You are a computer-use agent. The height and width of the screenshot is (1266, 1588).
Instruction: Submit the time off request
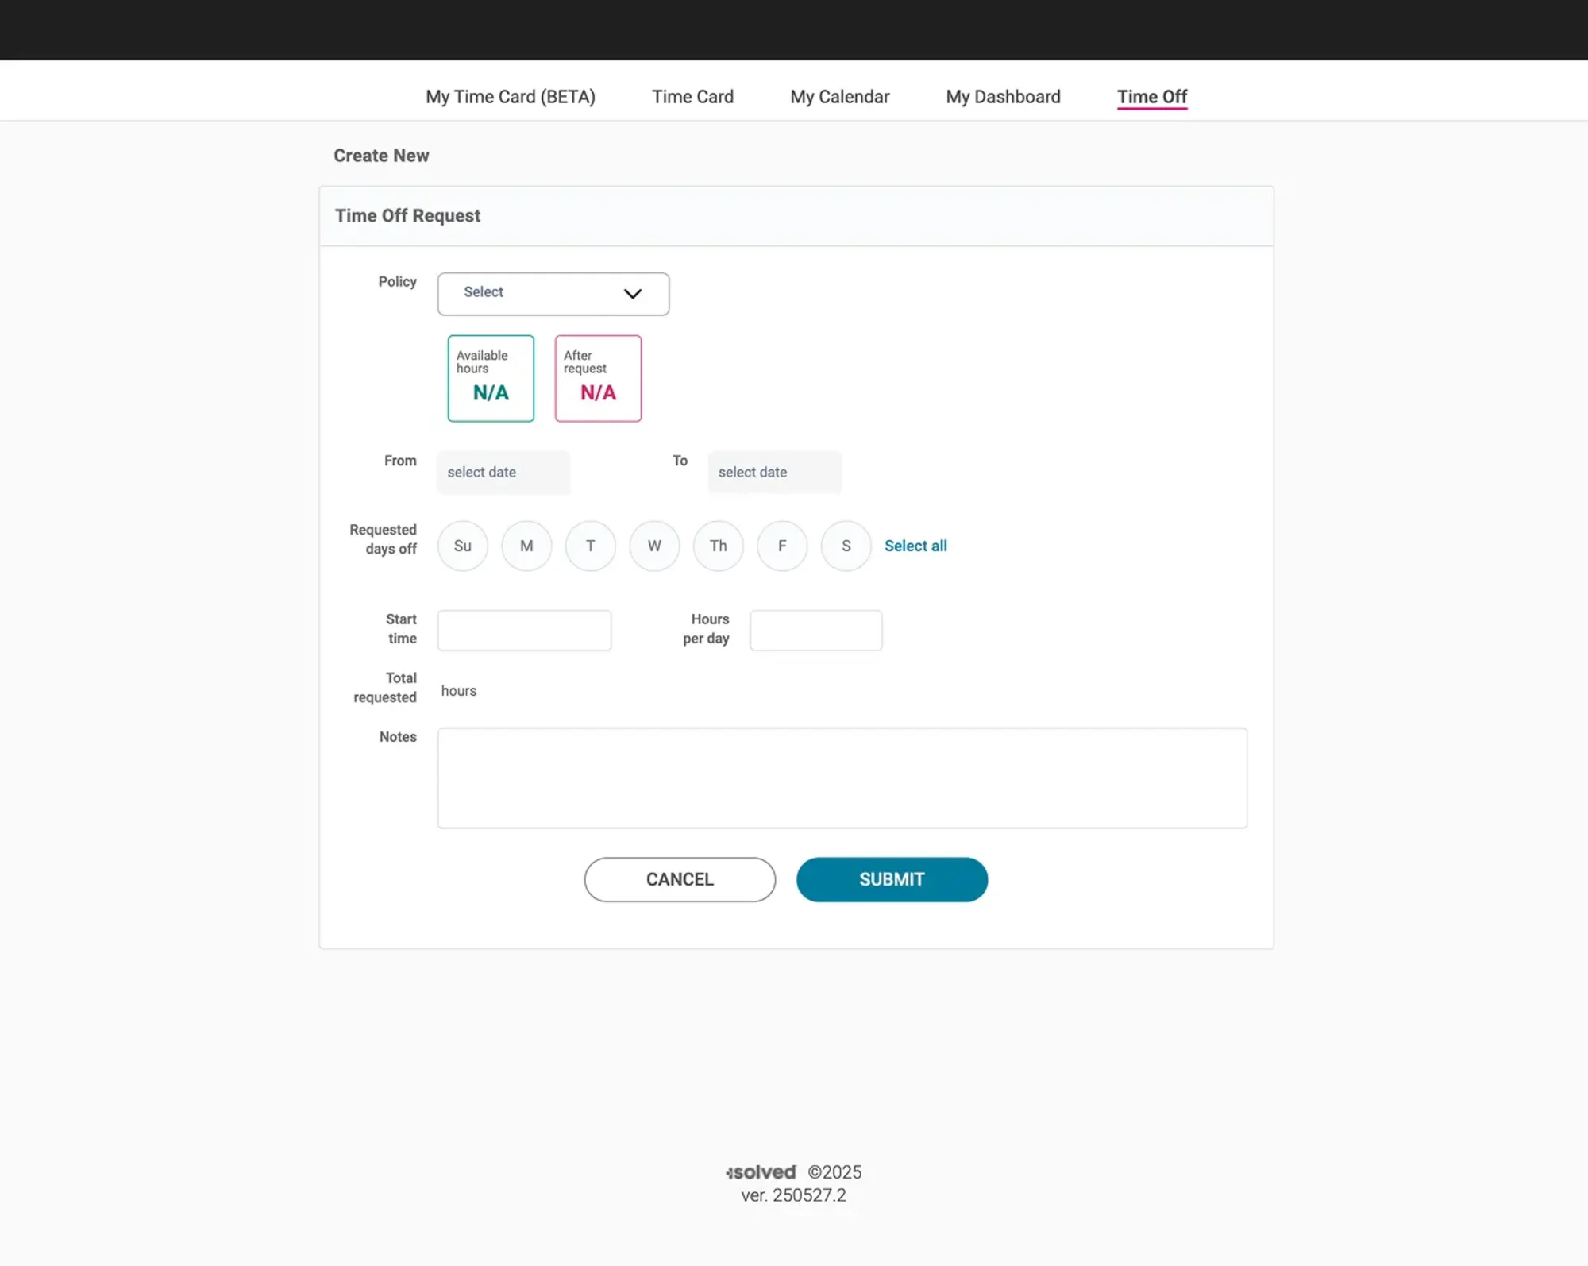click(x=891, y=879)
